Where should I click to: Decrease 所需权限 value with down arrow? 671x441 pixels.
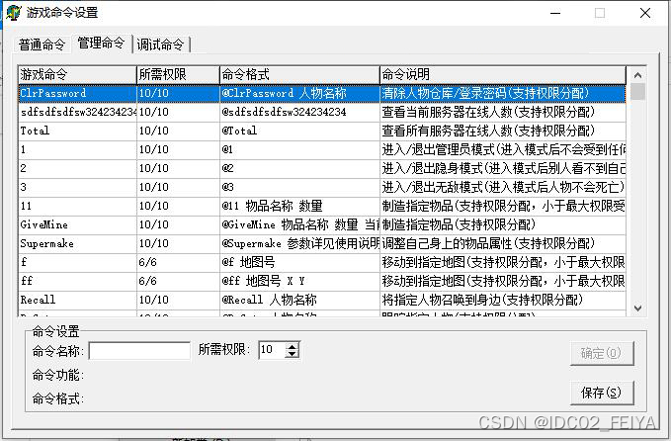coord(293,354)
